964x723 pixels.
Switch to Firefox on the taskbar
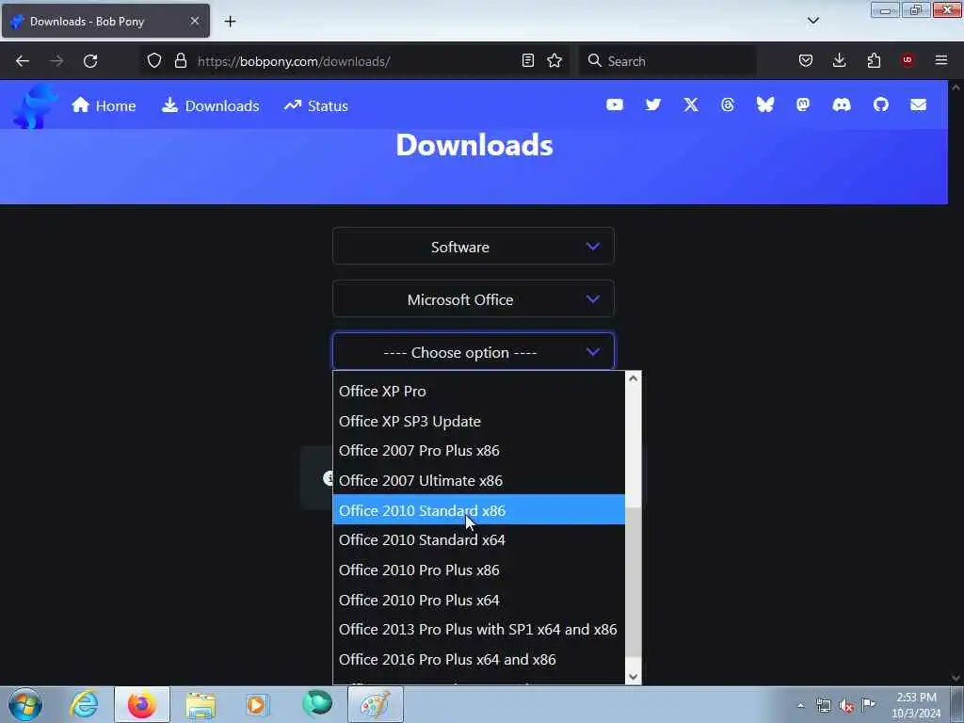coord(142,704)
